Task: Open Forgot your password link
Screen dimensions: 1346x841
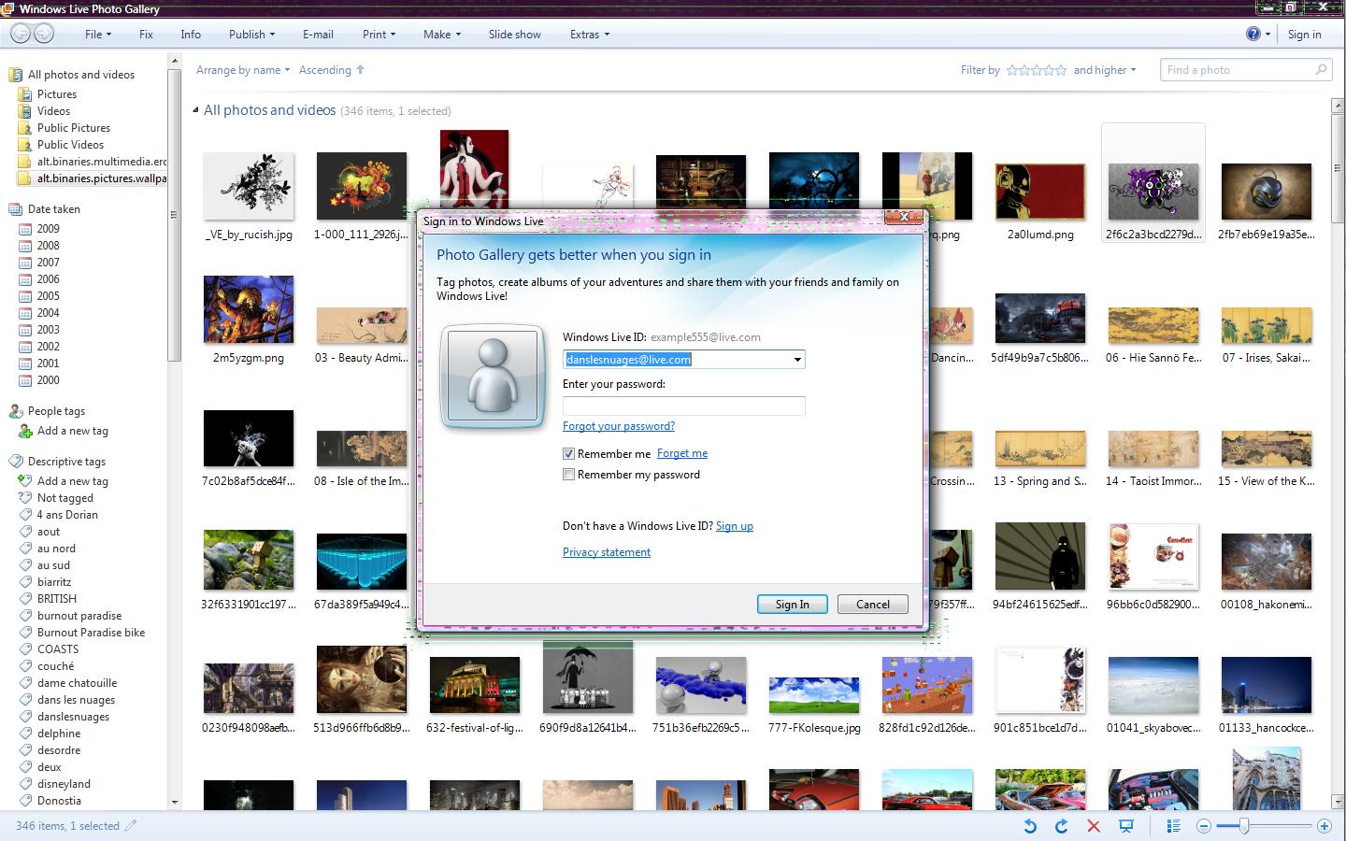Action: [x=618, y=426]
